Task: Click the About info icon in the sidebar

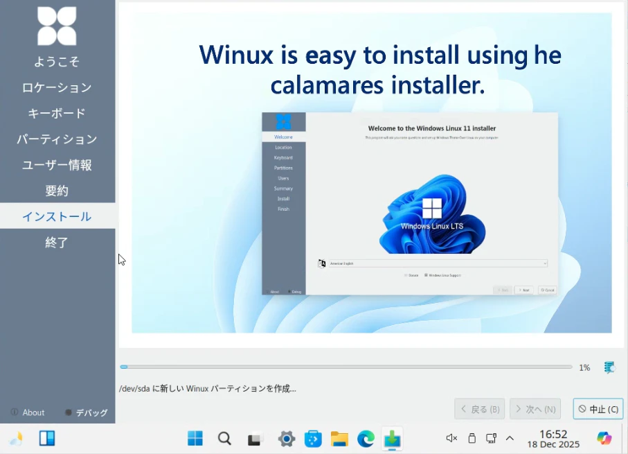Action: (x=15, y=412)
